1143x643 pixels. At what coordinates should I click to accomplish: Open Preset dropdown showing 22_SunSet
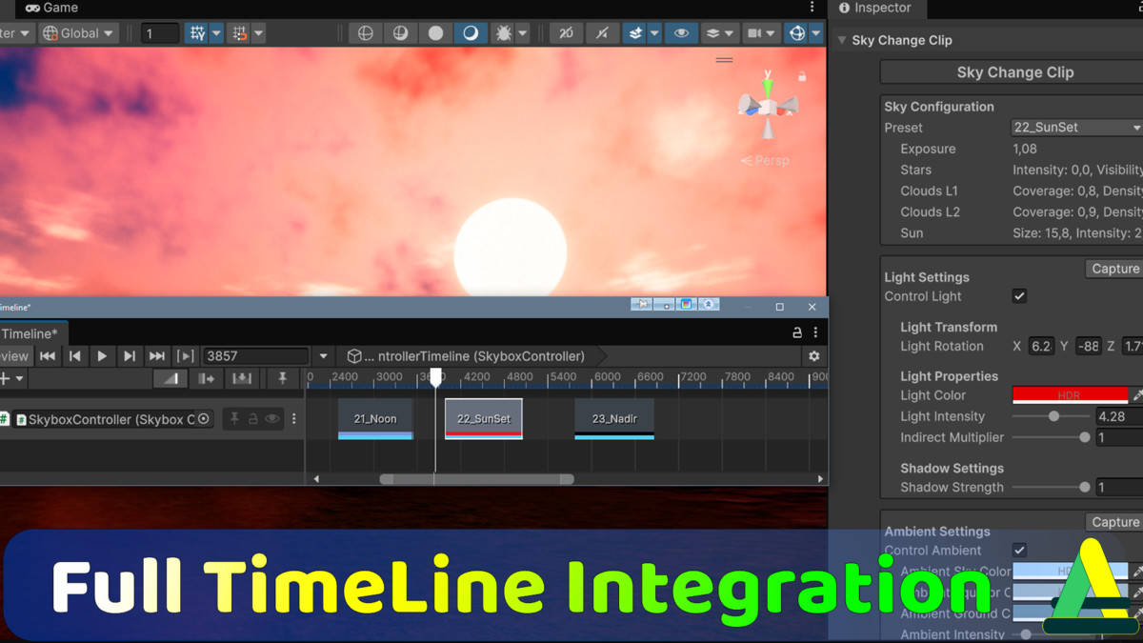(1077, 128)
